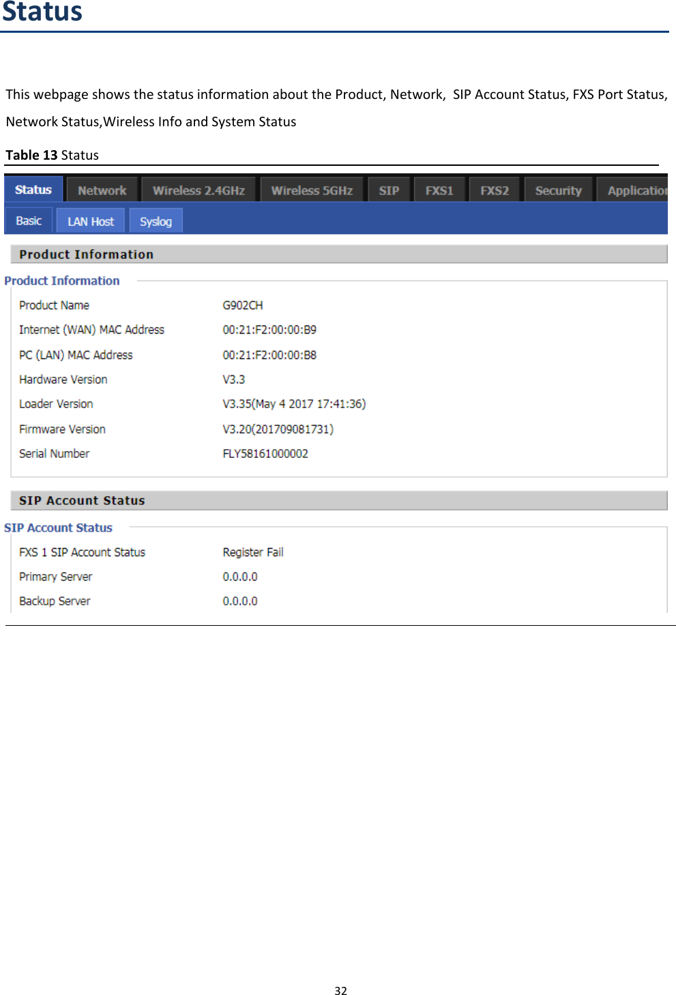Viewport: 676px width, 995px height.
Task: Select the Basic sub-tab
Action: coord(28,220)
